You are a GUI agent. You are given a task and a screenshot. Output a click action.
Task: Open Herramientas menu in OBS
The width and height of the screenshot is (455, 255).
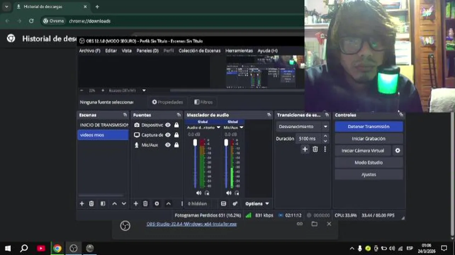click(x=239, y=51)
